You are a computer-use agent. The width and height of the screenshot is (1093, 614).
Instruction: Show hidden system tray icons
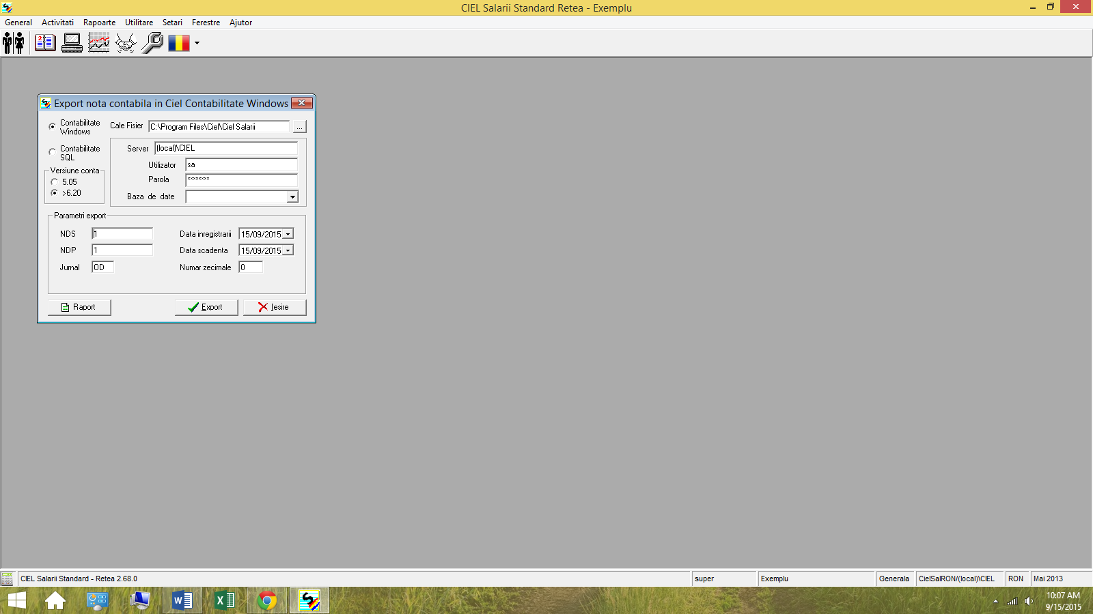(x=995, y=601)
